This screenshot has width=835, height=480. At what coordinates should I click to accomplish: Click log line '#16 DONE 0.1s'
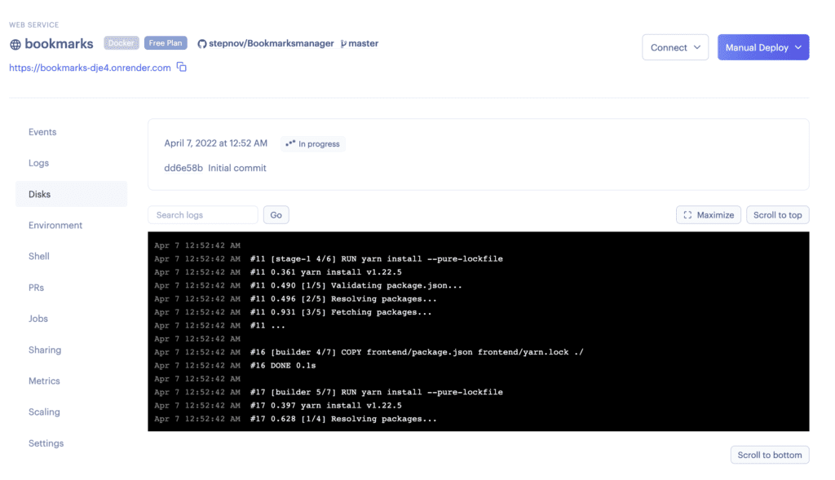(x=283, y=366)
